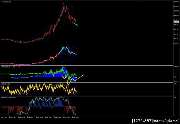Image resolution: width=180 pixels, height=124 pixels.
Task: Click the triangle beside GOLD,Monthly title
Action: (1, 2)
